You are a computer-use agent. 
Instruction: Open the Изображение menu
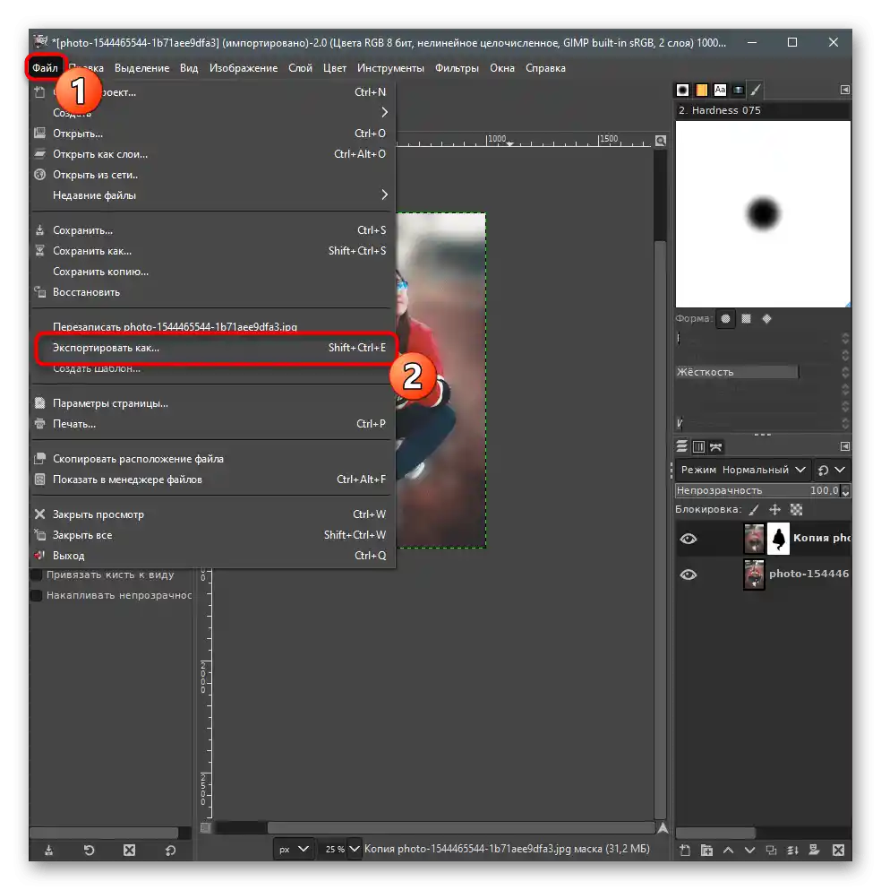click(244, 68)
